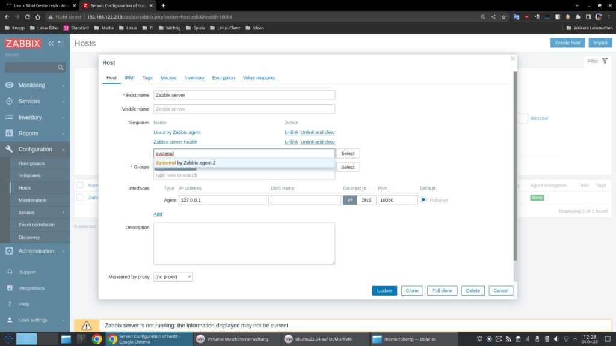
Task: Check the select-all checkbox in hosts table header
Action: click(x=80, y=185)
